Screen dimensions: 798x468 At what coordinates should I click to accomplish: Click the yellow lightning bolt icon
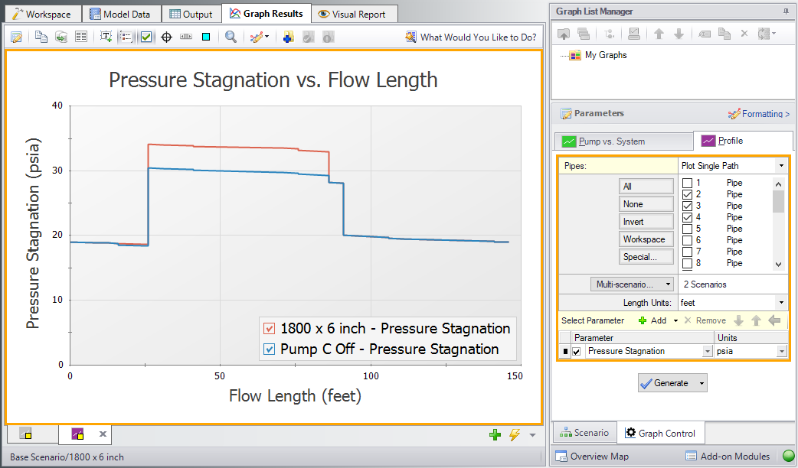(x=514, y=435)
